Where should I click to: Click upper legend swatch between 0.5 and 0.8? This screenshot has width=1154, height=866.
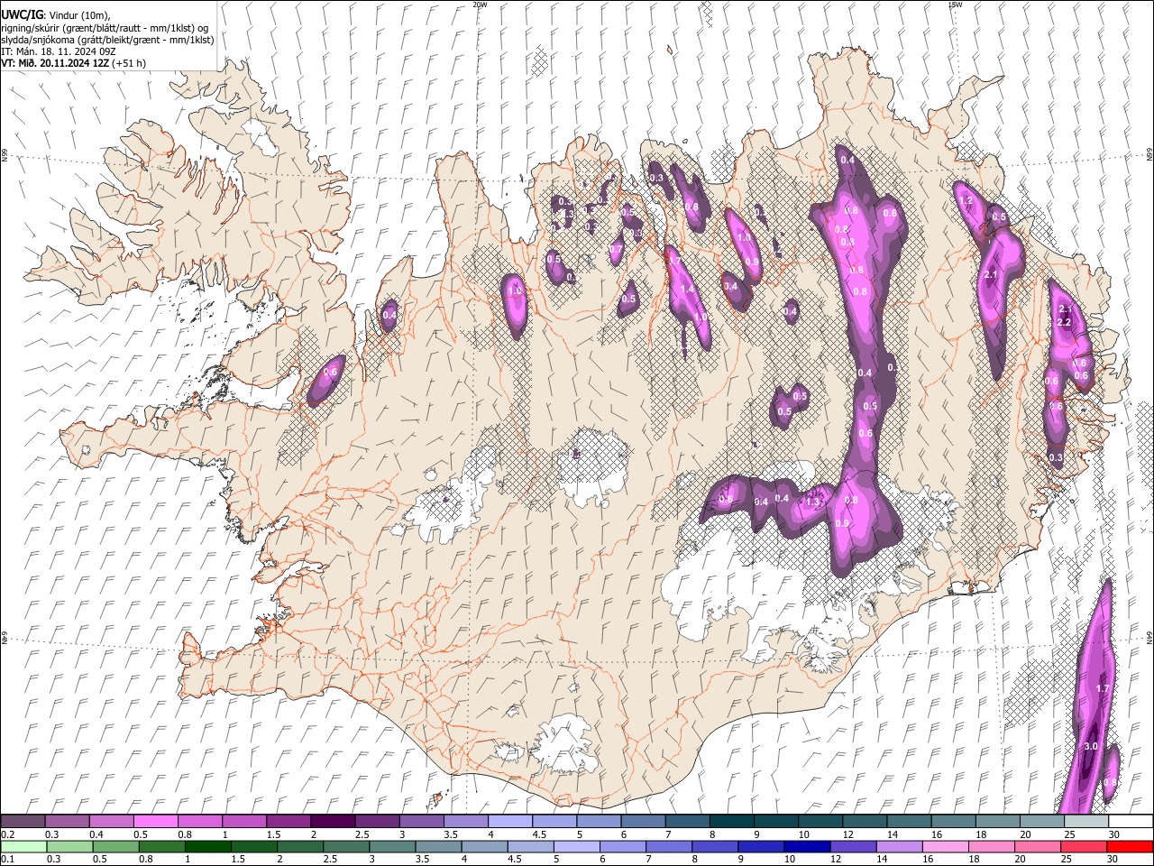point(155,822)
